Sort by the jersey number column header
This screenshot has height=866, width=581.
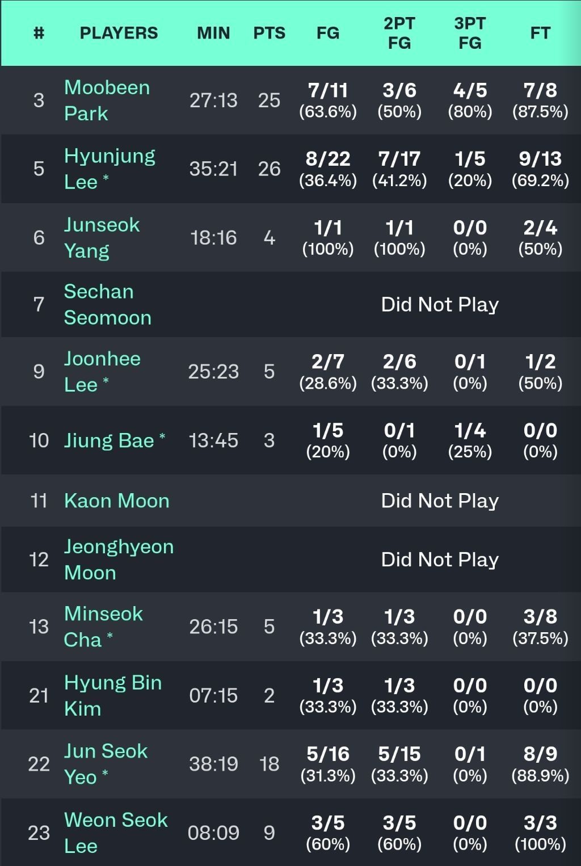click(x=39, y=33)
